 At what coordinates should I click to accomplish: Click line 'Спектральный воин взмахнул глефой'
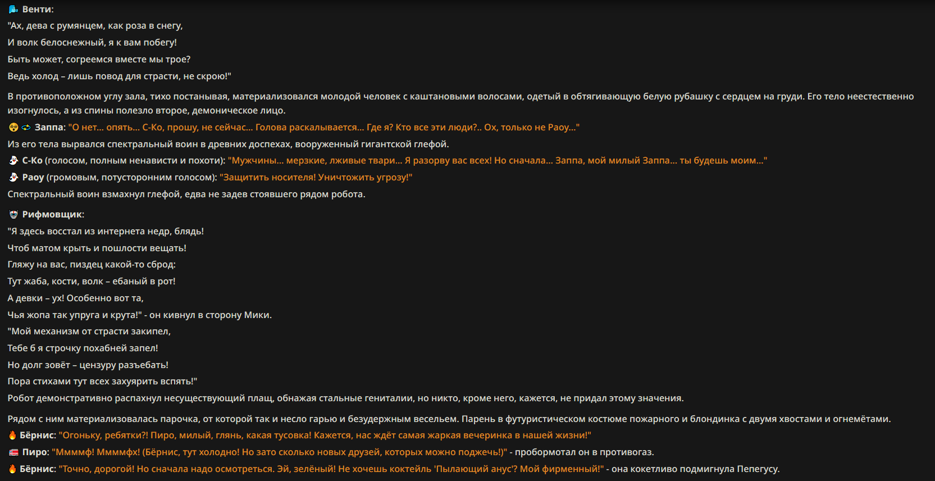tap(186, 194)
